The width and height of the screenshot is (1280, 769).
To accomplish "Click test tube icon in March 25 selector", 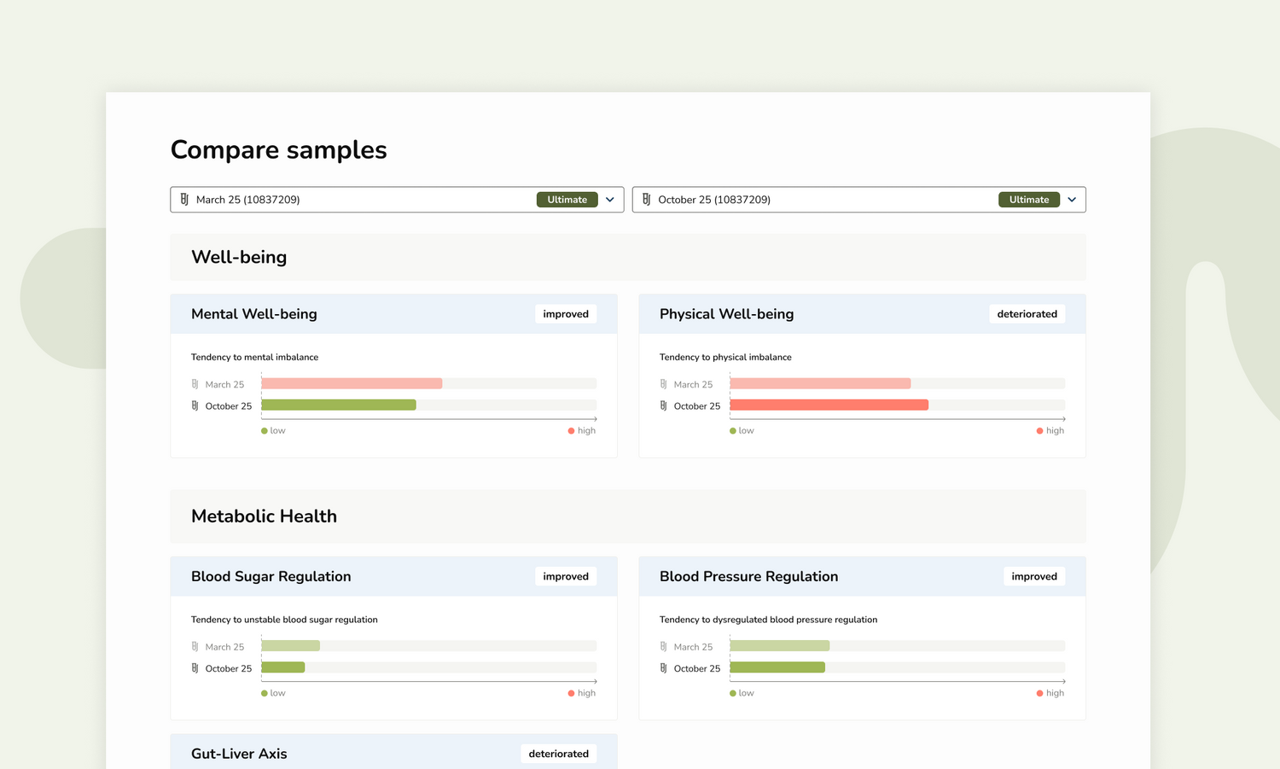I will pyautogui.click(x=184, y=200).
